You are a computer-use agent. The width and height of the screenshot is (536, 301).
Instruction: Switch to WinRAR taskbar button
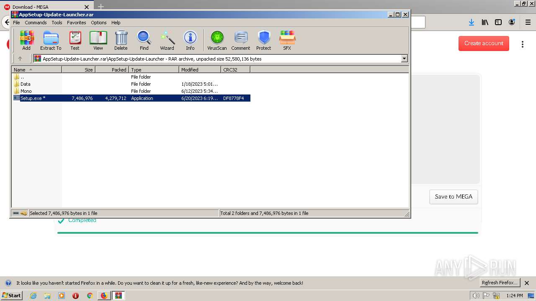click(119, 296)
